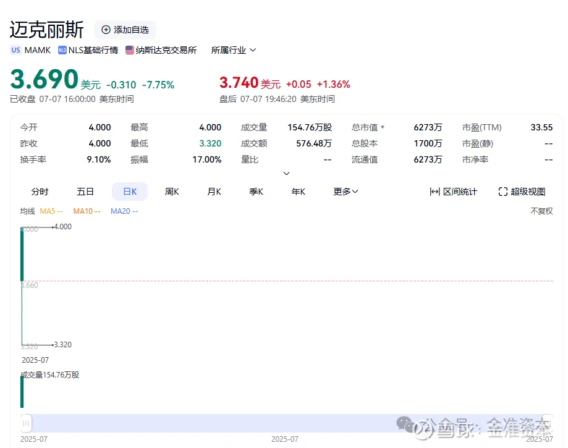Click the 区间统计 range icon
The width and height of the screenshot is (568, 448).
coord(434,192)
